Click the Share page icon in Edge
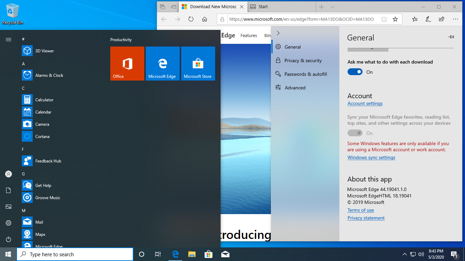 point(442,19)
